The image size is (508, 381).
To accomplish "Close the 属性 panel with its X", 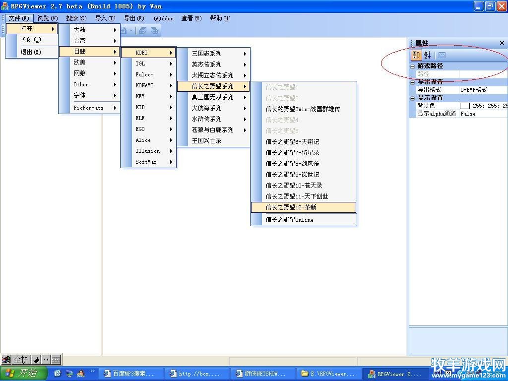I will click(502, 43).
